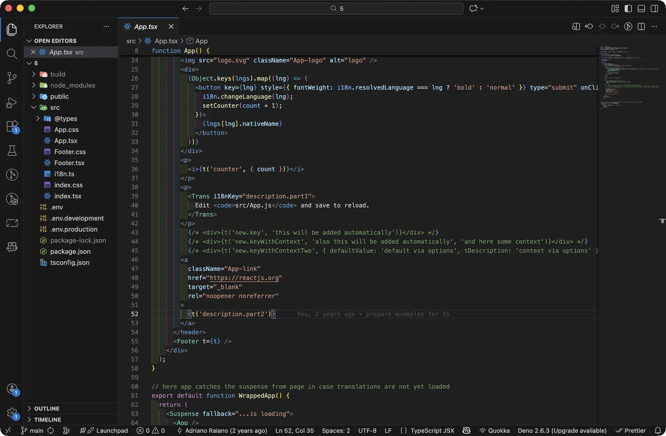
Task: Split the editor using the split icon
Action: (641, 26)
